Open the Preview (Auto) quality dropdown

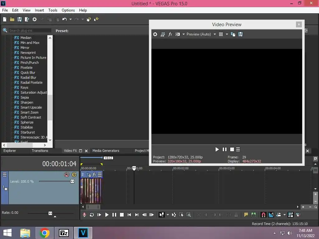pos(201,34)
